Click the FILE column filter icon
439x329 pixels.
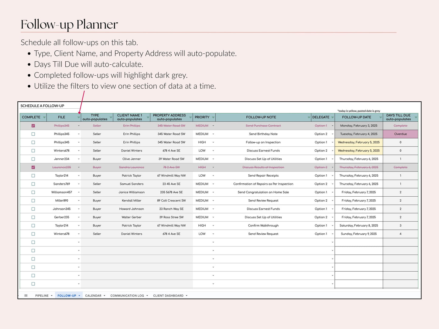79,117
